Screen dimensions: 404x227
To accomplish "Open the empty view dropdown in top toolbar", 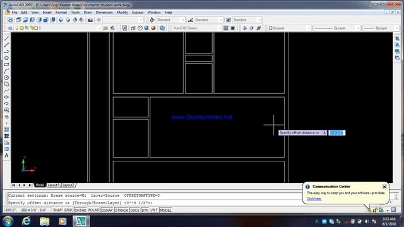I will (123, 20).
